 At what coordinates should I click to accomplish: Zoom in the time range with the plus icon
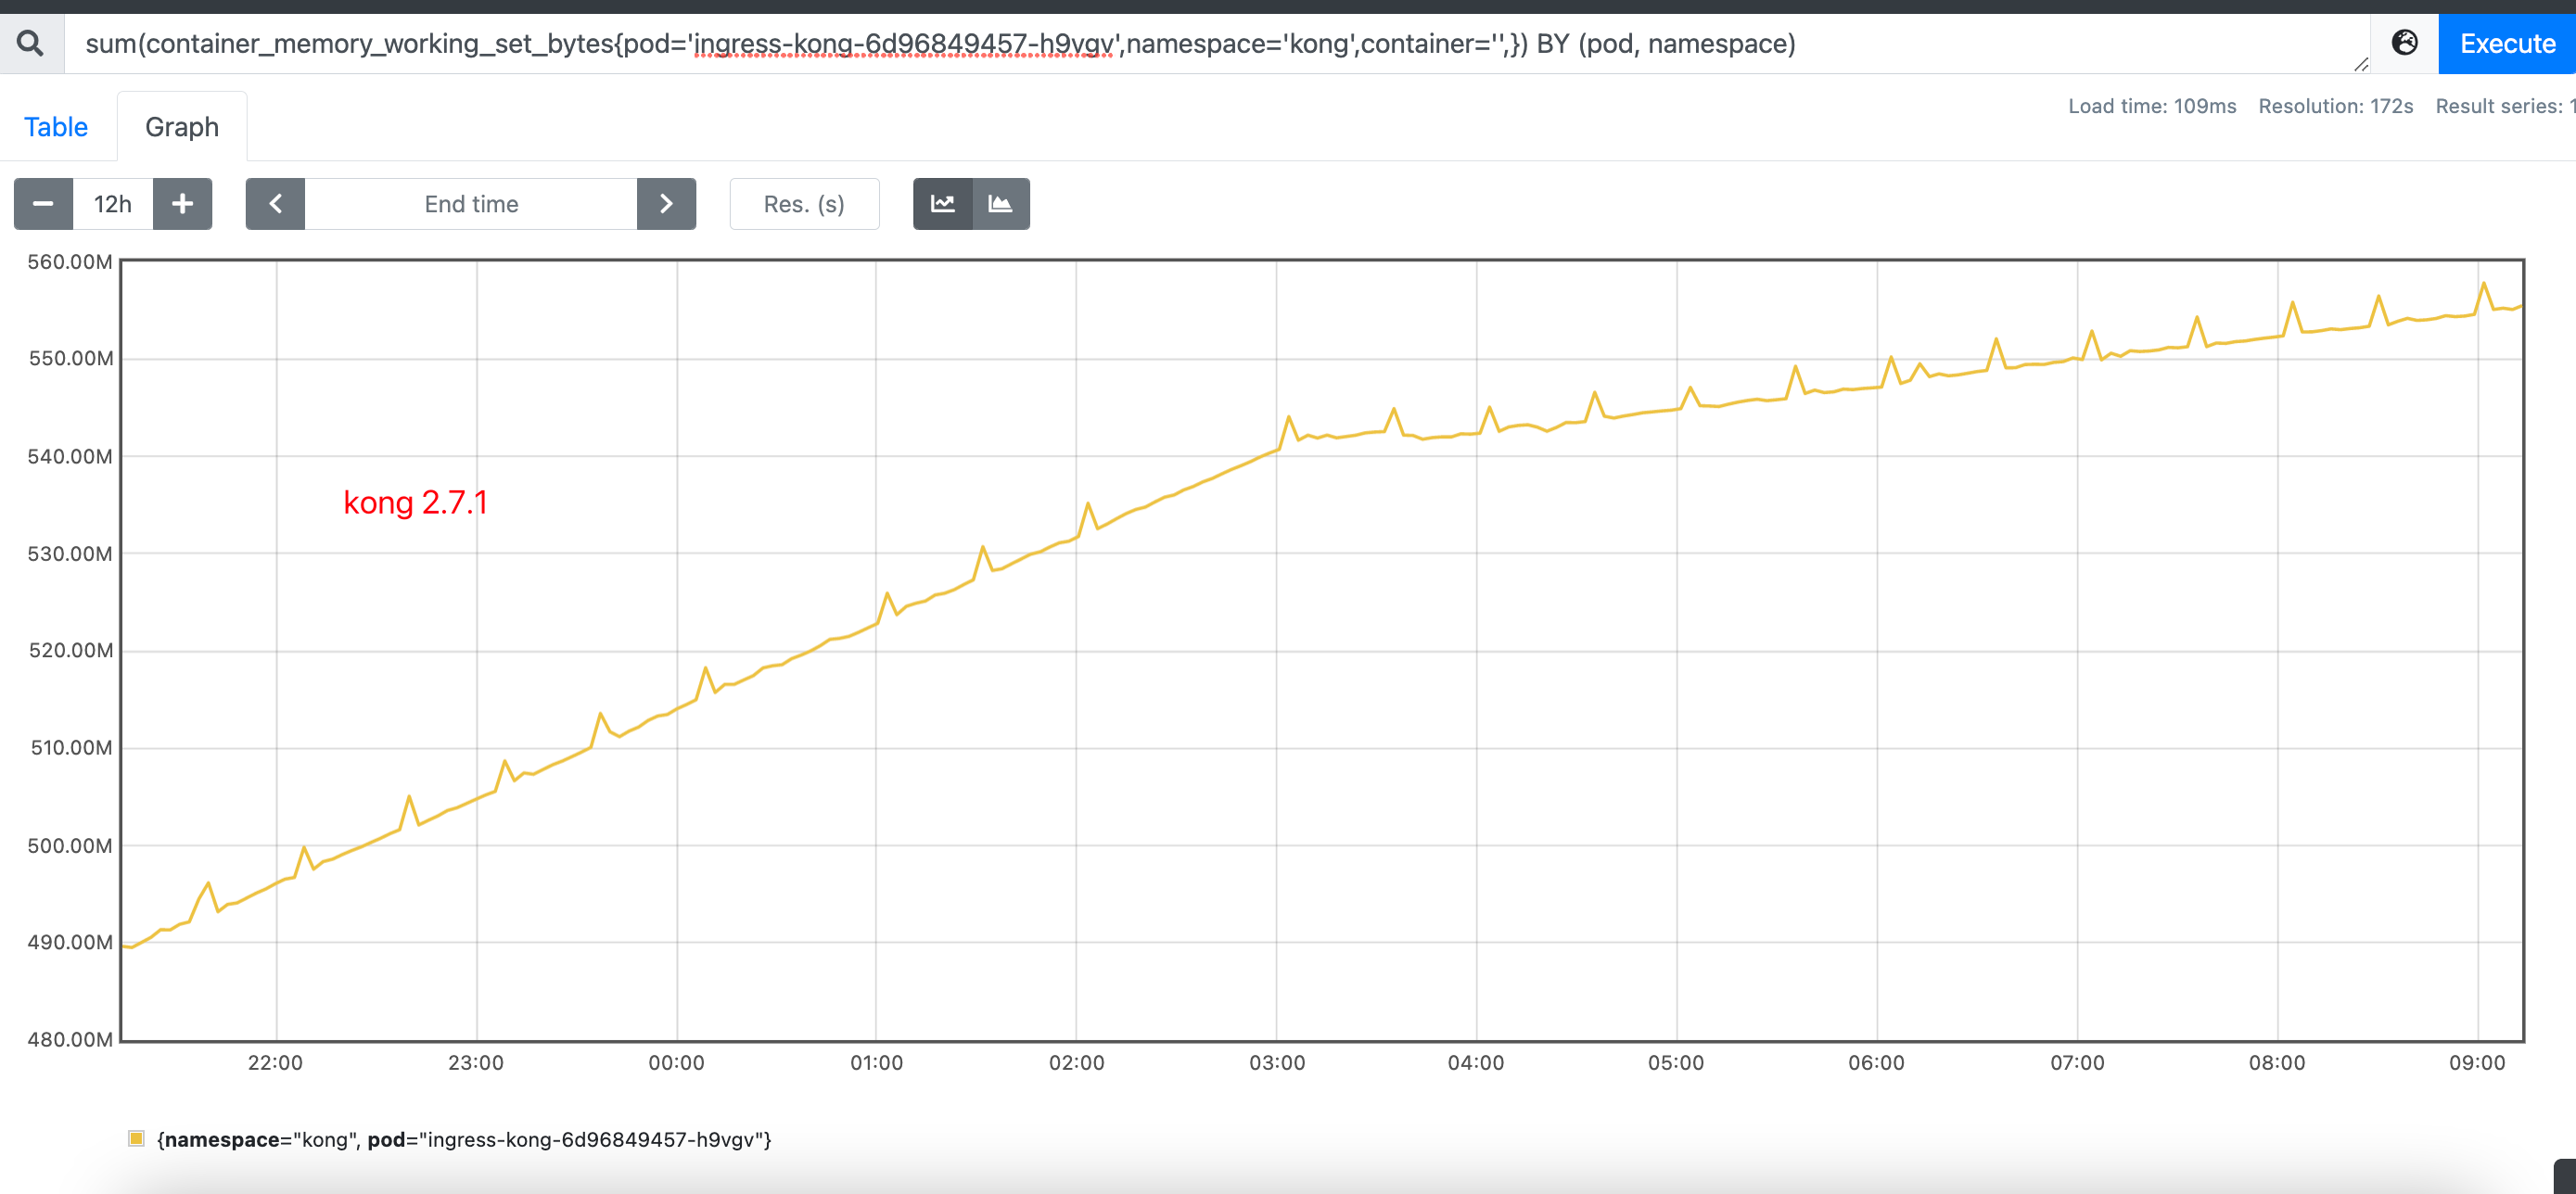pyautogui.click(x=182, y=203)
